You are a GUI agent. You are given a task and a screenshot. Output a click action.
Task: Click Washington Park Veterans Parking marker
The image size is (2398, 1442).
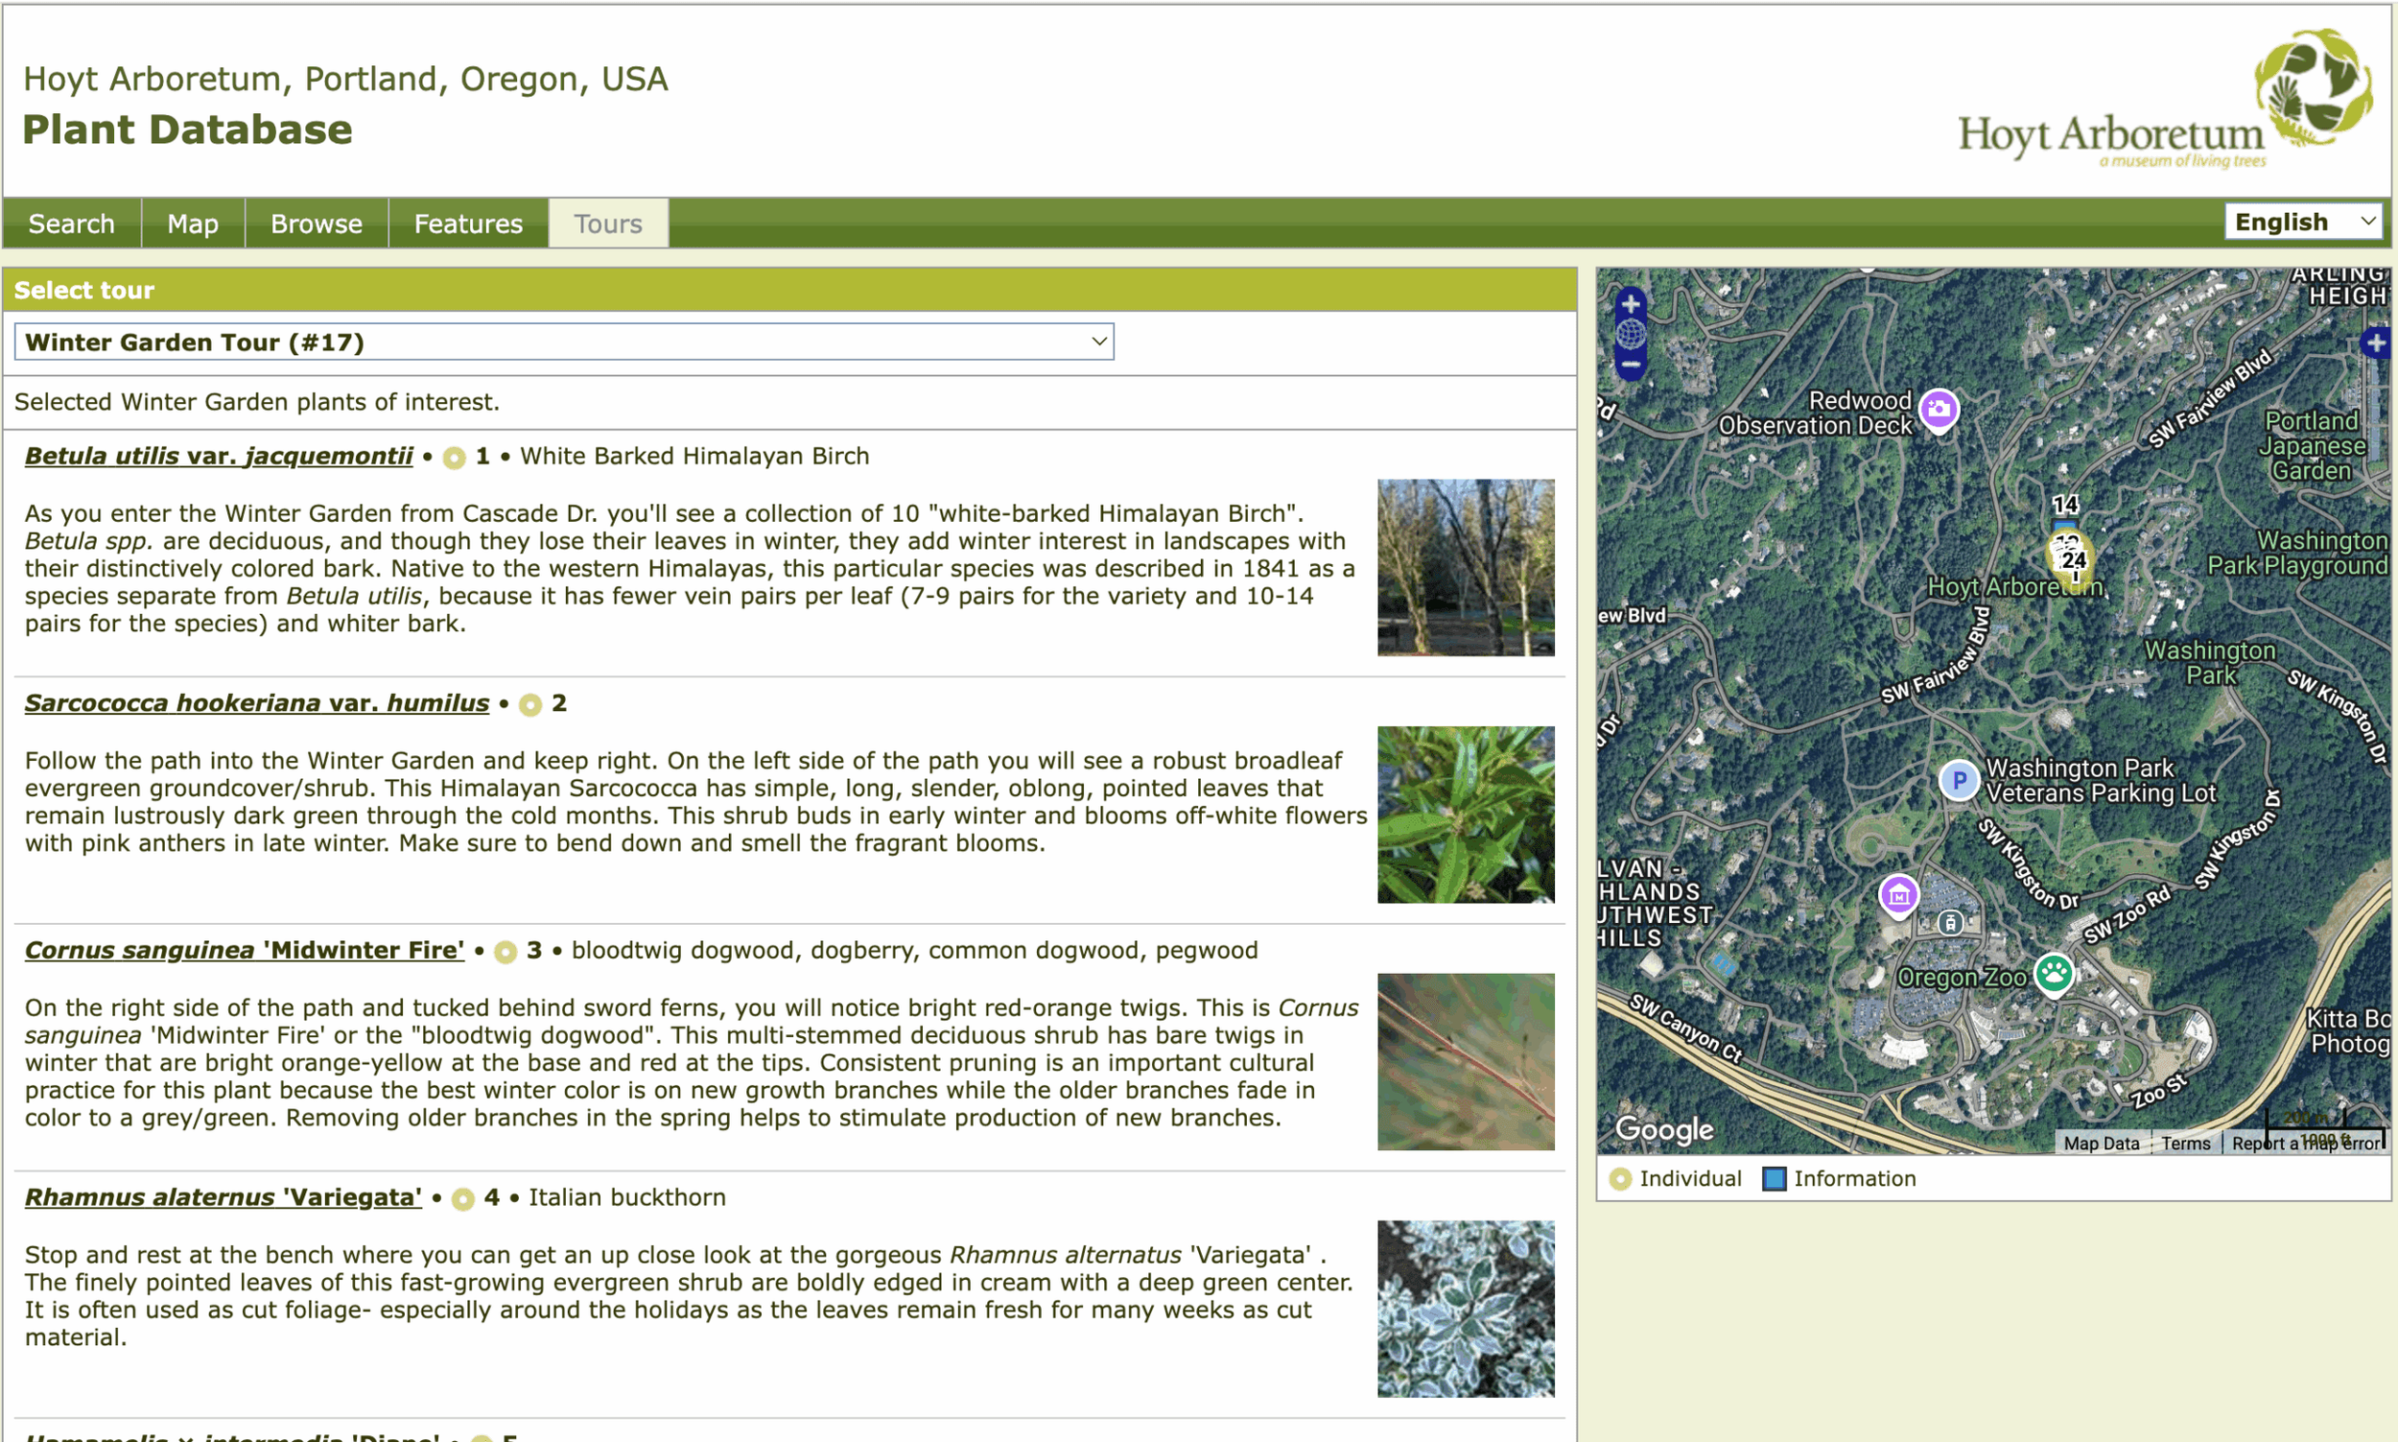1959,780
